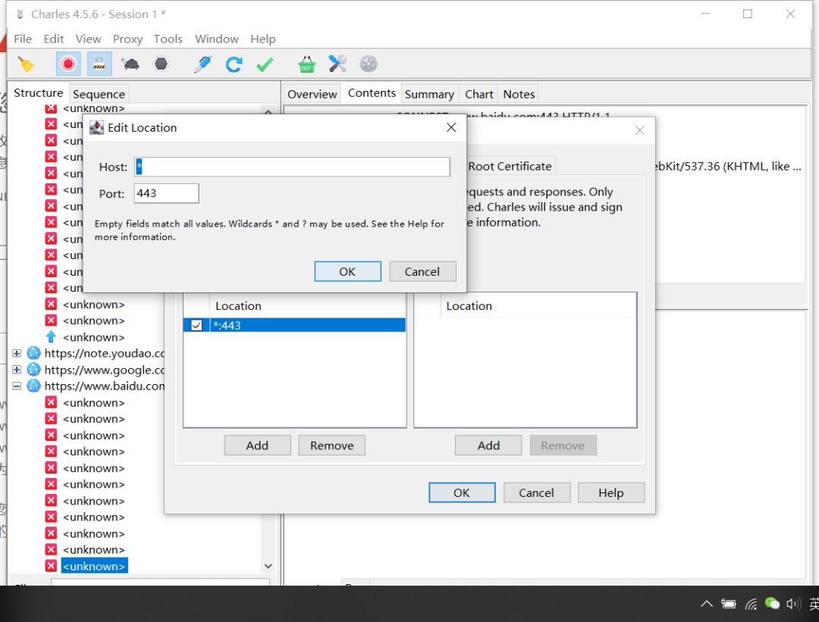The image size is (819, 622).
Task: Click Add under right Location list
Action: tap(488, 445)
